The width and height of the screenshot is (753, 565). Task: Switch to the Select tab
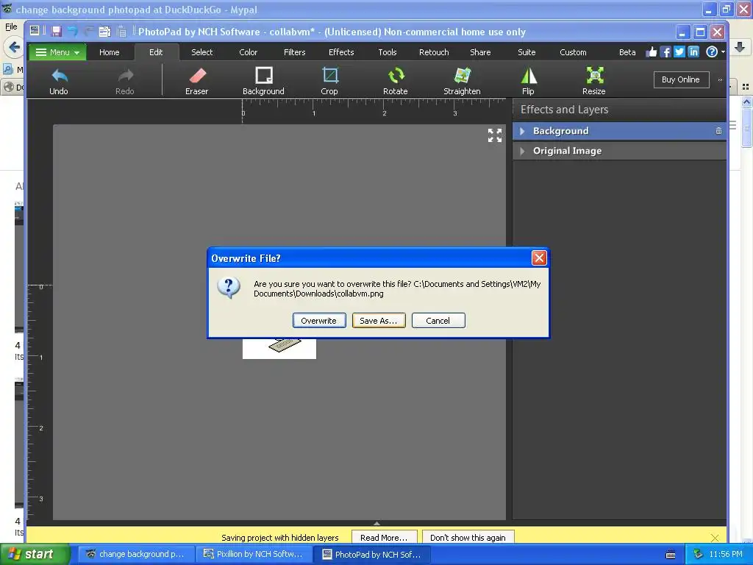[x=201, y=52]
